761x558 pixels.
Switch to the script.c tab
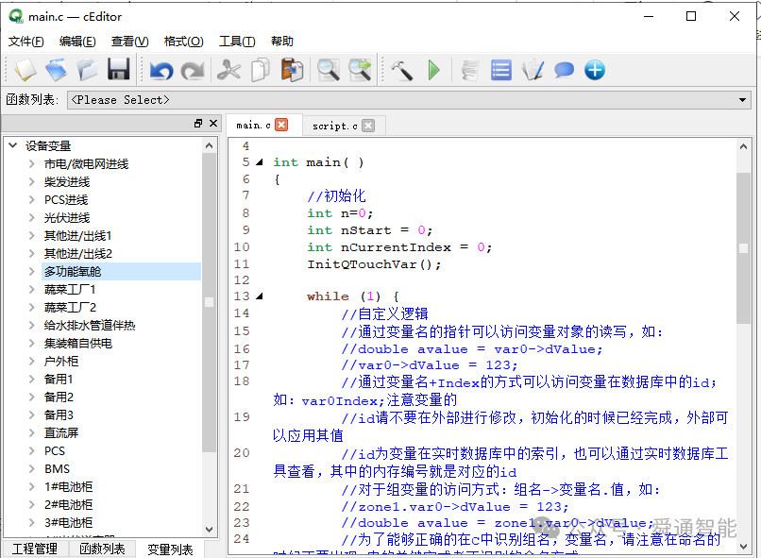tap(335, 124)
